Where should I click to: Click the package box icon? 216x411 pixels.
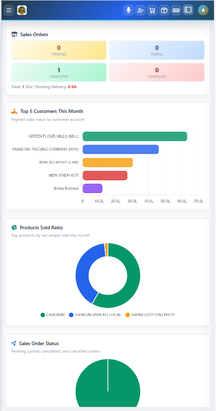pos(164,10)
